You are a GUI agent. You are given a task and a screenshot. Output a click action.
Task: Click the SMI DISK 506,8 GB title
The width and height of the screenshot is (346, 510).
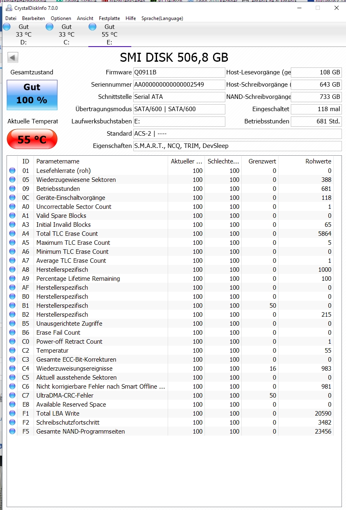pyautogui.click(x=174, y=58)
